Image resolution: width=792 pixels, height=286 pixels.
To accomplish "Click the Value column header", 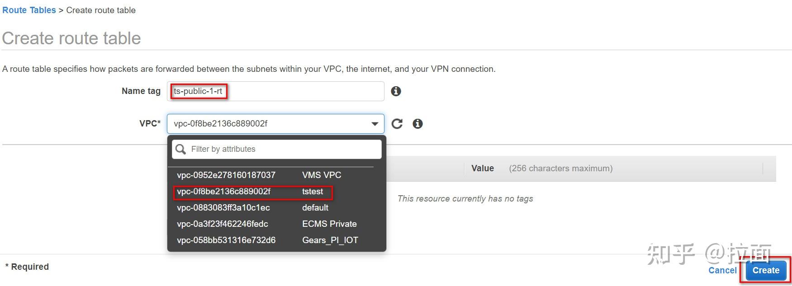I will coord(482,168).
